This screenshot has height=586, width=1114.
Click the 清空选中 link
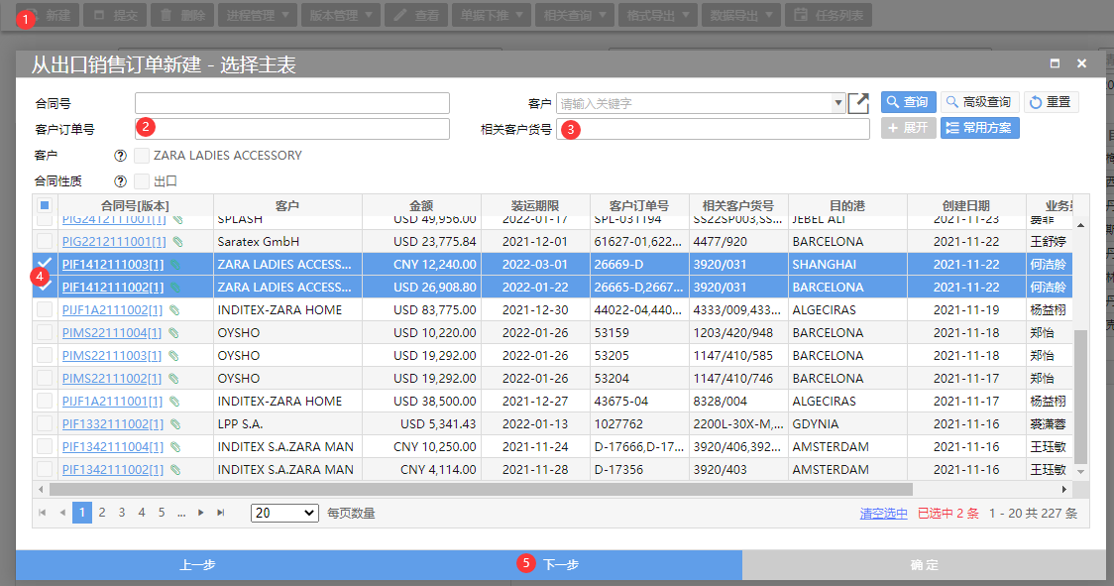(883, 514)
